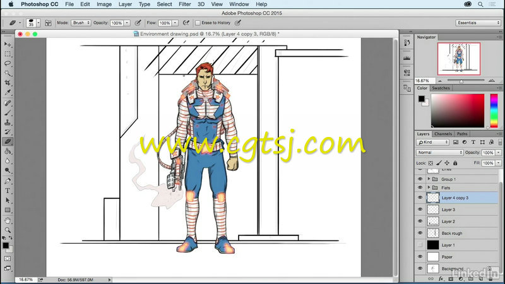
Task: Hide the Paper layer
Action: coord(420,257)
